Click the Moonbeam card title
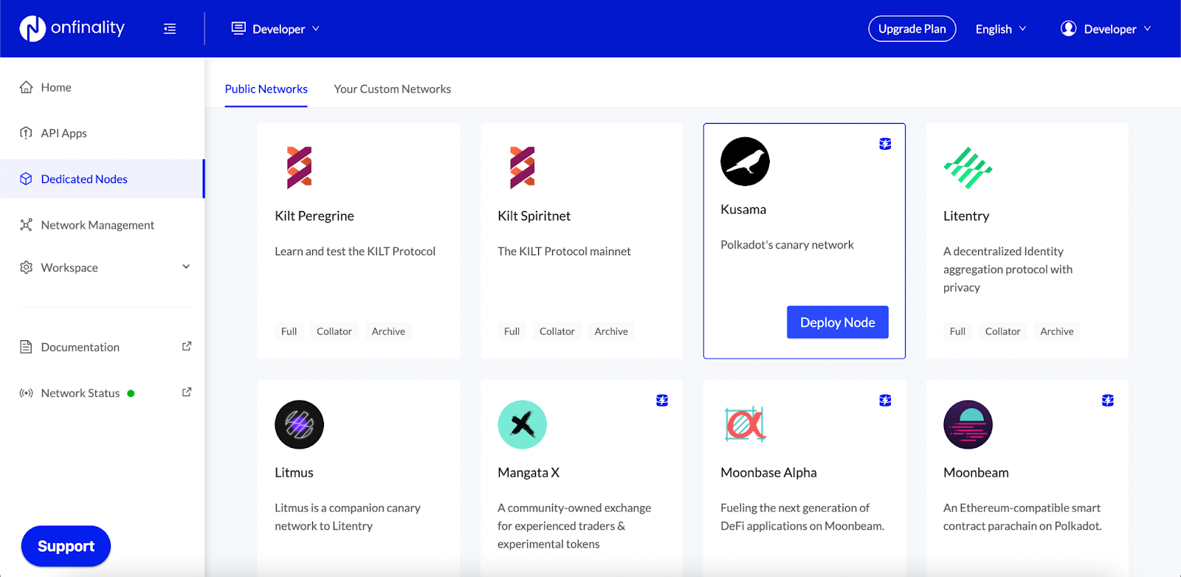 pos(976,472)
